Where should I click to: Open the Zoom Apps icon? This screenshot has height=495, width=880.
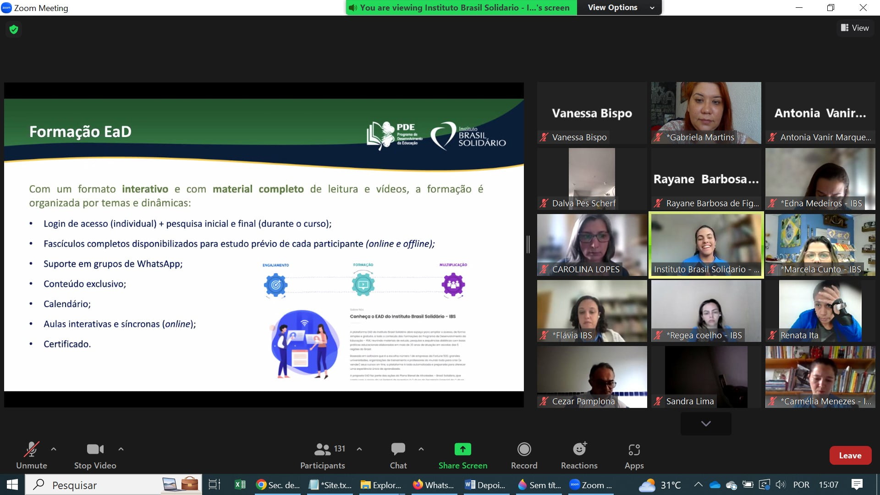coord(634,449)
